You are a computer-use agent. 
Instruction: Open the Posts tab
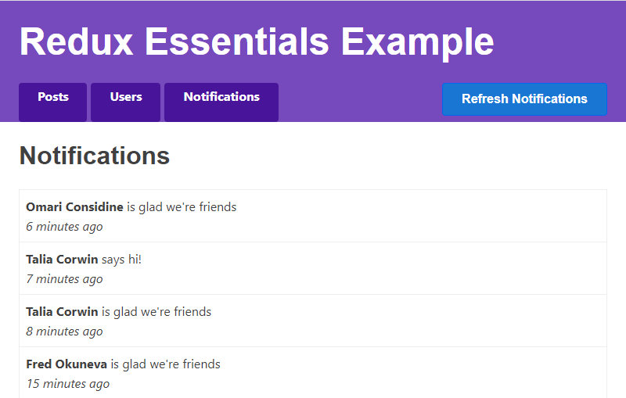tap(52, 98)
